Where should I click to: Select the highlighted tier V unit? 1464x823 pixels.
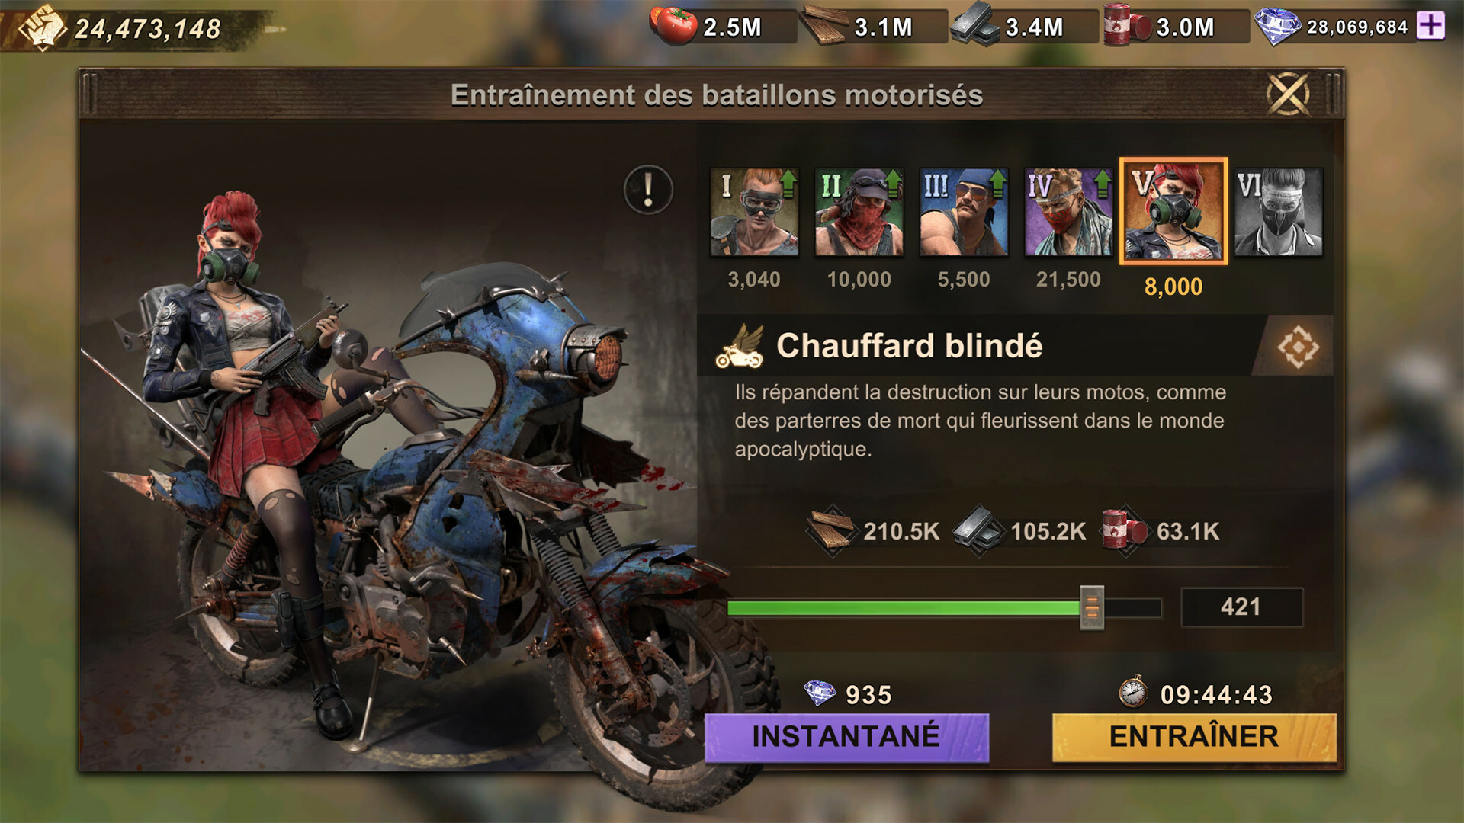point(1173,212)
